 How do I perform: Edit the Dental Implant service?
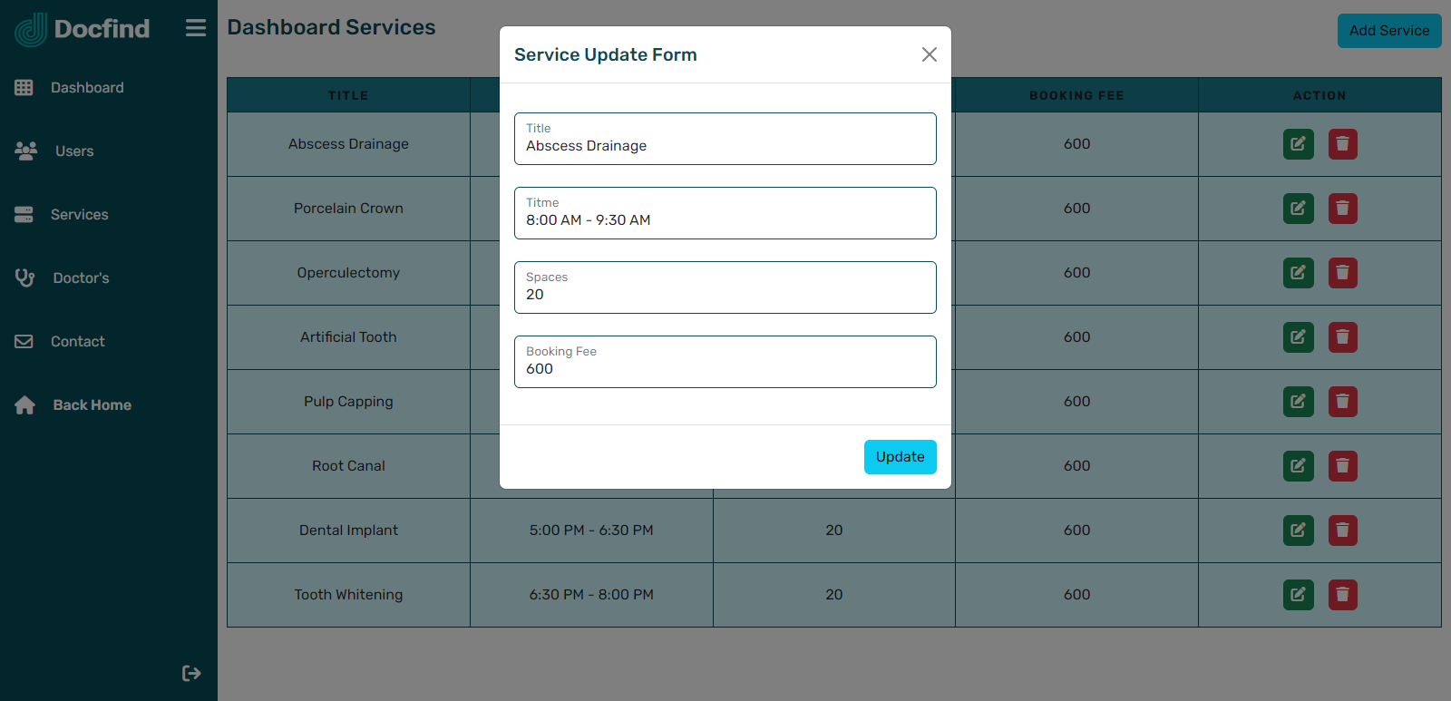(1299, 531)
